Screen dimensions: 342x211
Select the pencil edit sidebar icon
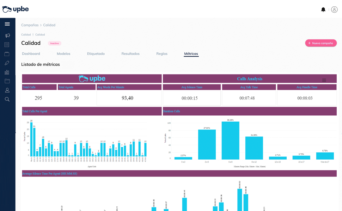pos(7,63)
